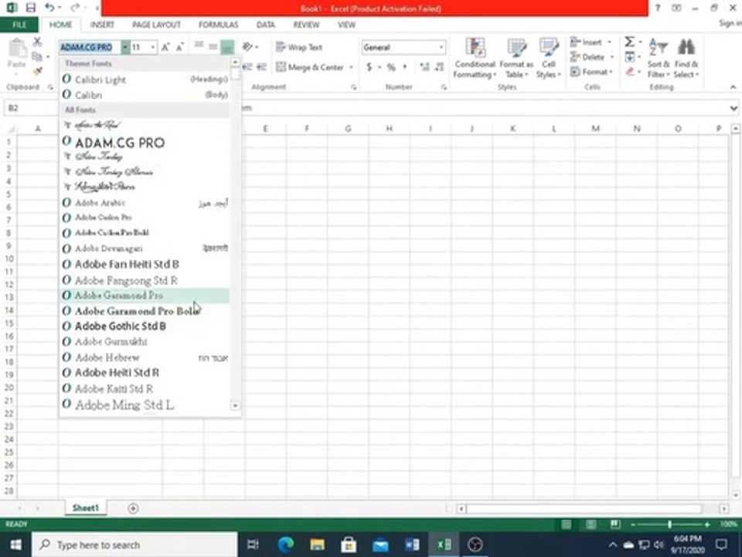Open Find & Select binoculars menu

pyautogui.click(x=686, y=58)
